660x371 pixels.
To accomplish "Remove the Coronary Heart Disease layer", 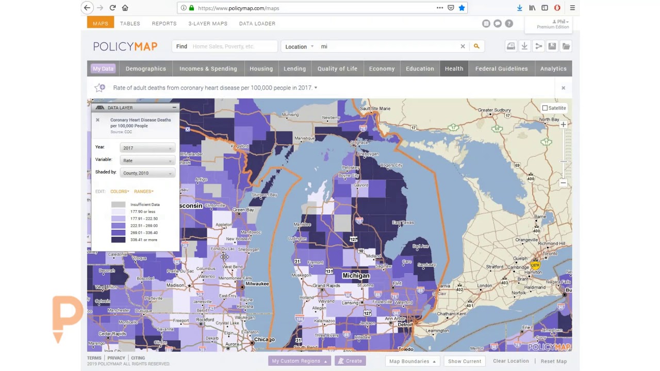I will (97, 120).
